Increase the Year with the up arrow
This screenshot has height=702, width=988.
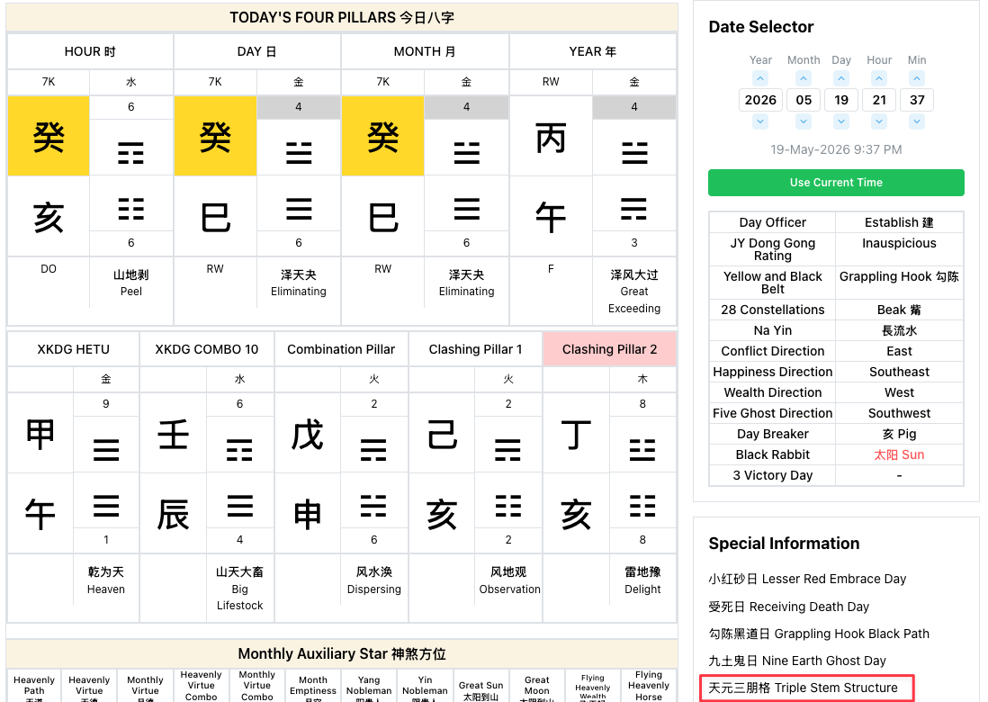(760, 79)
